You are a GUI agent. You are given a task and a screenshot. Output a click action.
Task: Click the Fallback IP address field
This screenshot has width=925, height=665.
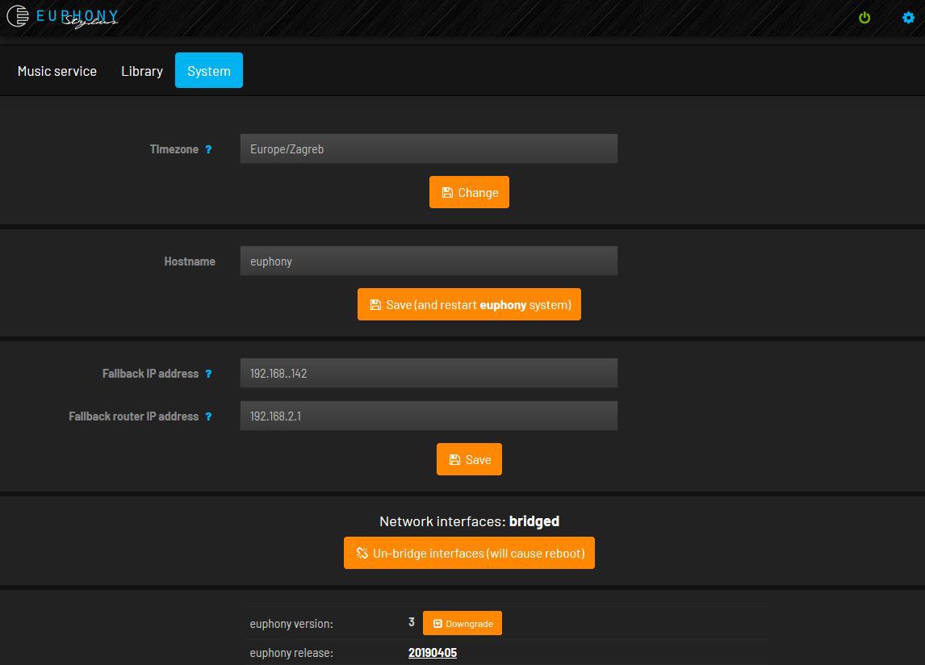429,373
